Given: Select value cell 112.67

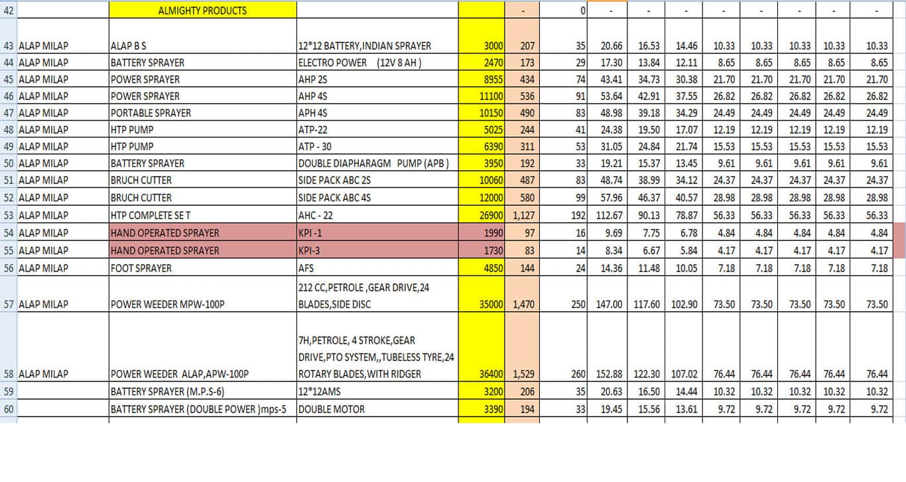Looking at the screenshot, I should coord(608,215).
